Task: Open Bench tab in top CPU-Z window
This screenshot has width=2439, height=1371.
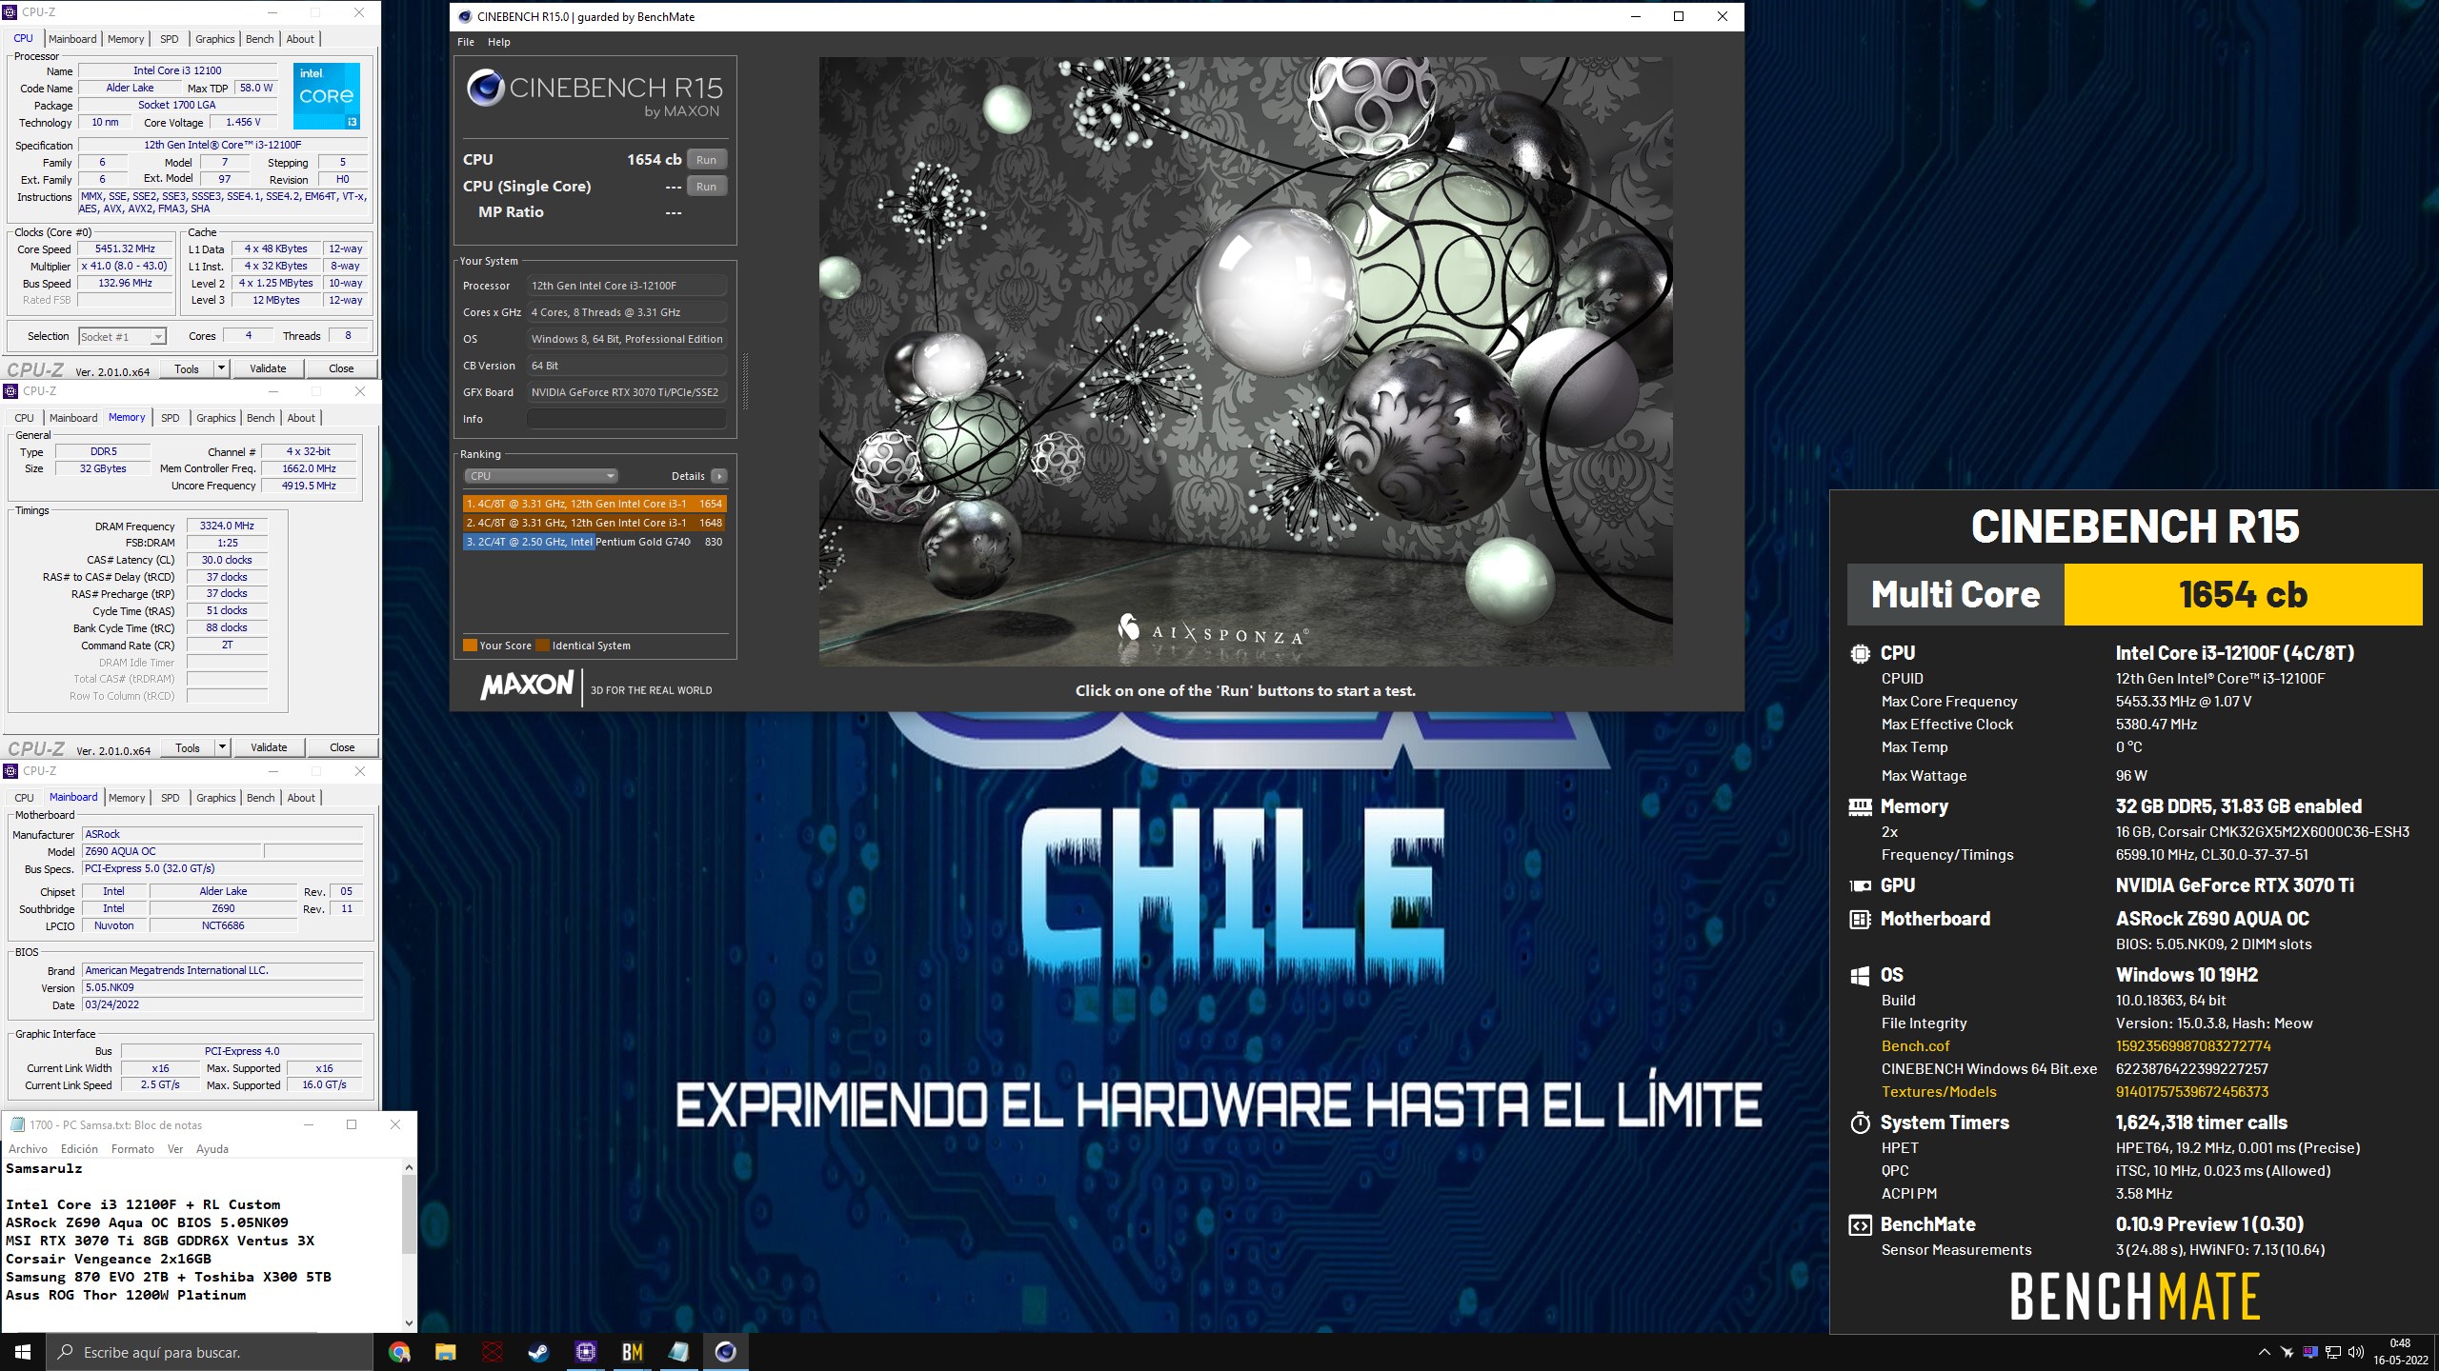Action: [259, 39]
